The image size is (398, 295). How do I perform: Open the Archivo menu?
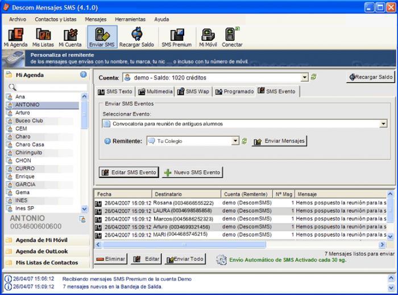click(18, 19)
